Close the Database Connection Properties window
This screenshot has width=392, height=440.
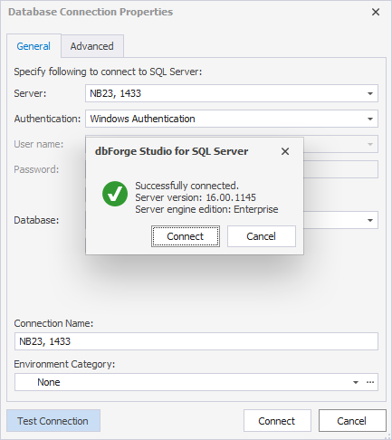pyautogui.click(x=376, y=12)
